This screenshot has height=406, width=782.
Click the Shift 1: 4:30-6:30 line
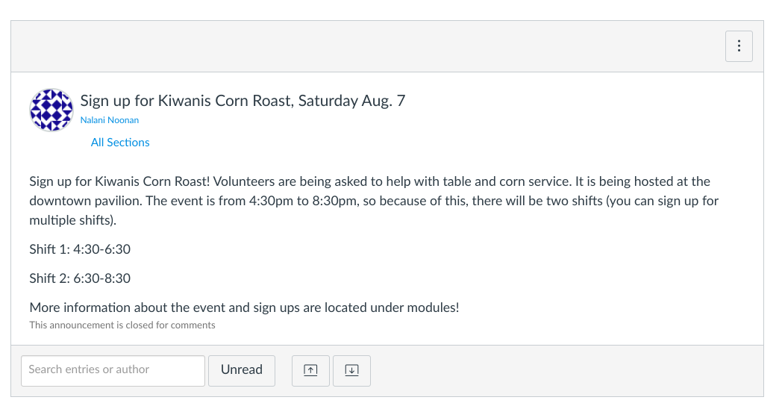(x=80, y=249)
